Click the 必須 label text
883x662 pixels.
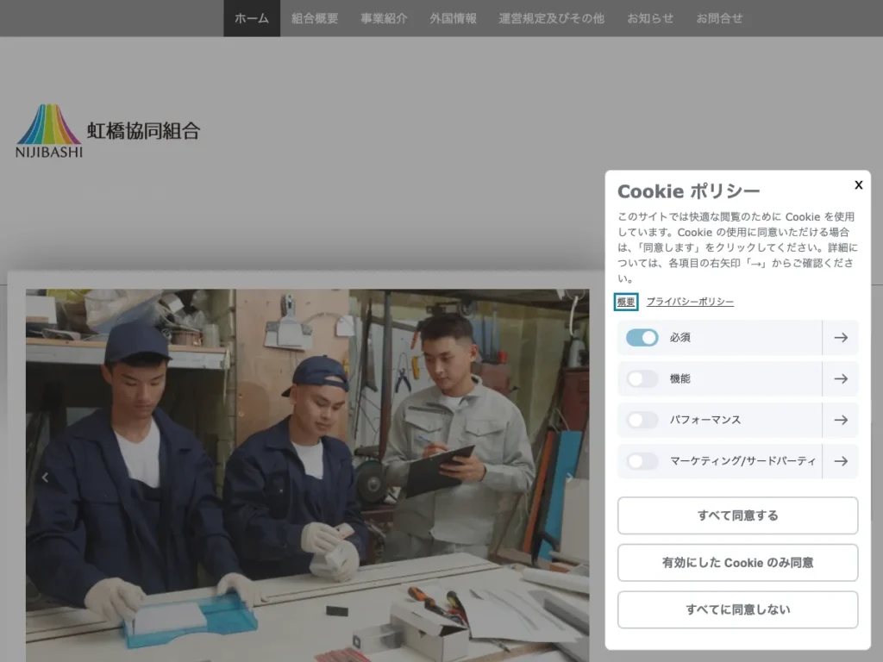click(679, 338)
